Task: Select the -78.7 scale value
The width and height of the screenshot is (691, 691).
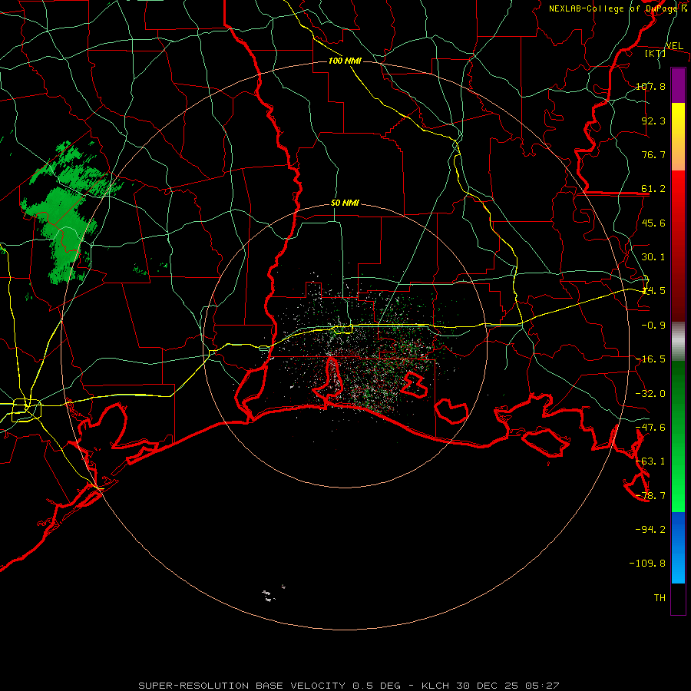Action: tap(650, 496)
